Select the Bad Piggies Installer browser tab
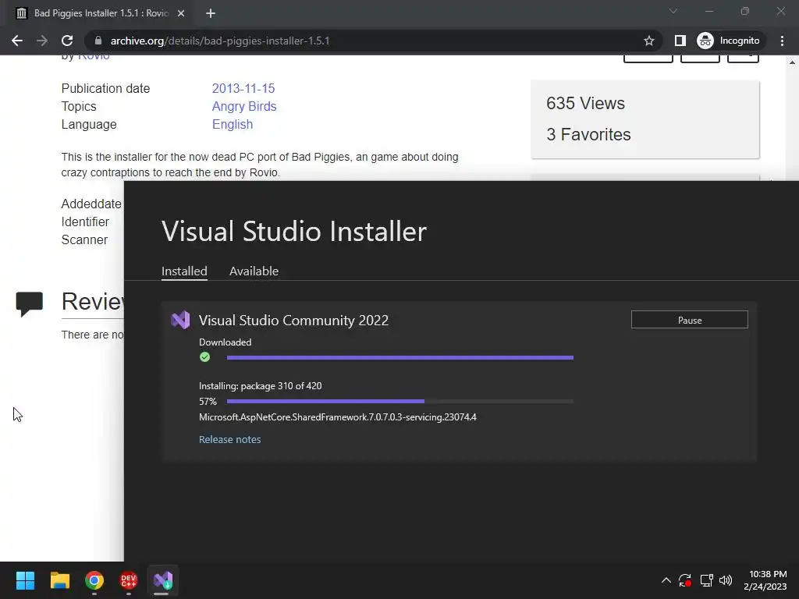This screenshot has width=799, height=599. click(101, 13)
